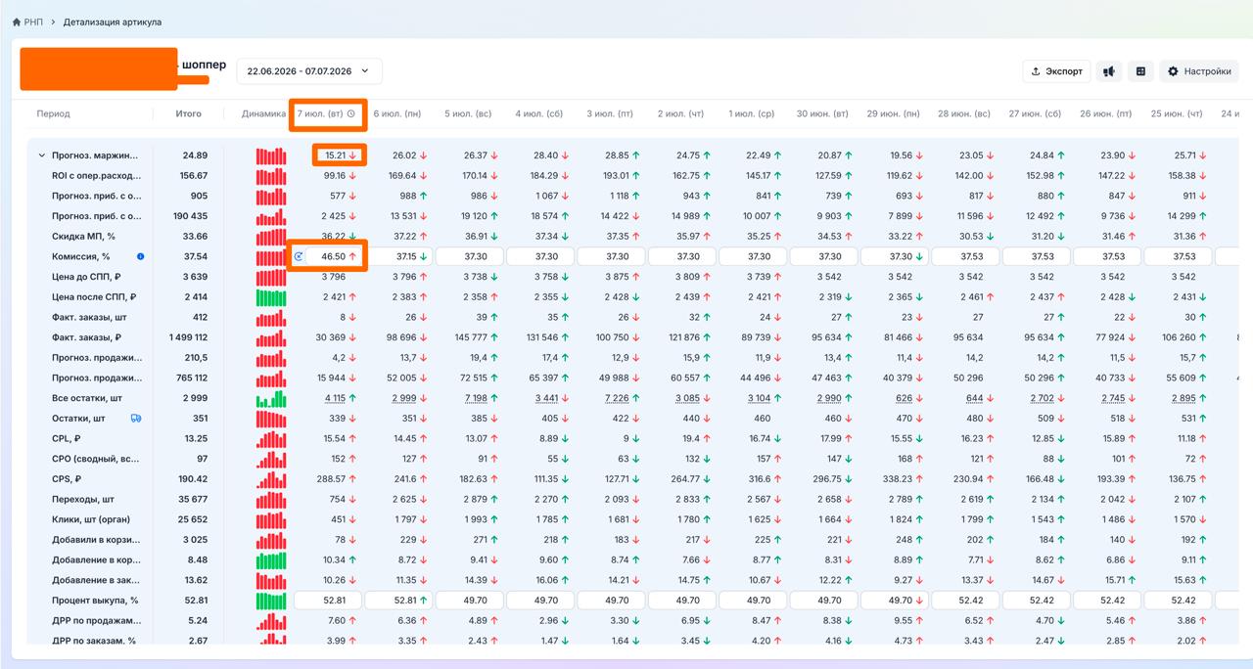Image resolution: width=1253 pixels, height=669 pixels.
Task: Collapse the Прогноз. маржин... row chevron
Action: 42,156
